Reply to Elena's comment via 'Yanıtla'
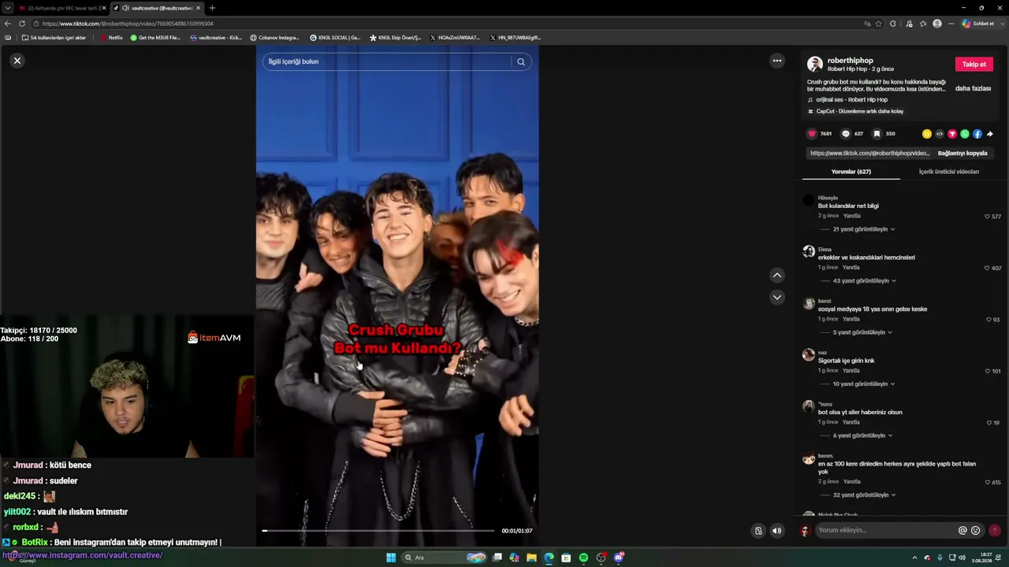 tap(851, 268)
